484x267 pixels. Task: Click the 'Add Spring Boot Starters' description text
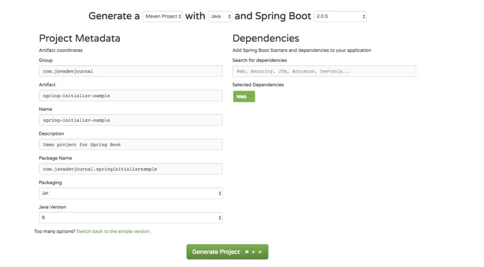click(302, 50)
